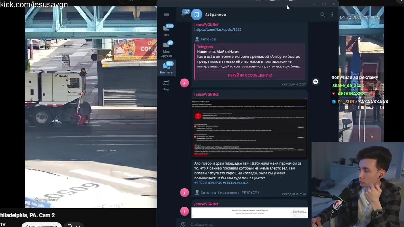Click the сегодня в 2:34 timestamp
This screenshot has height=227, width=404.
tap(294, 194)
